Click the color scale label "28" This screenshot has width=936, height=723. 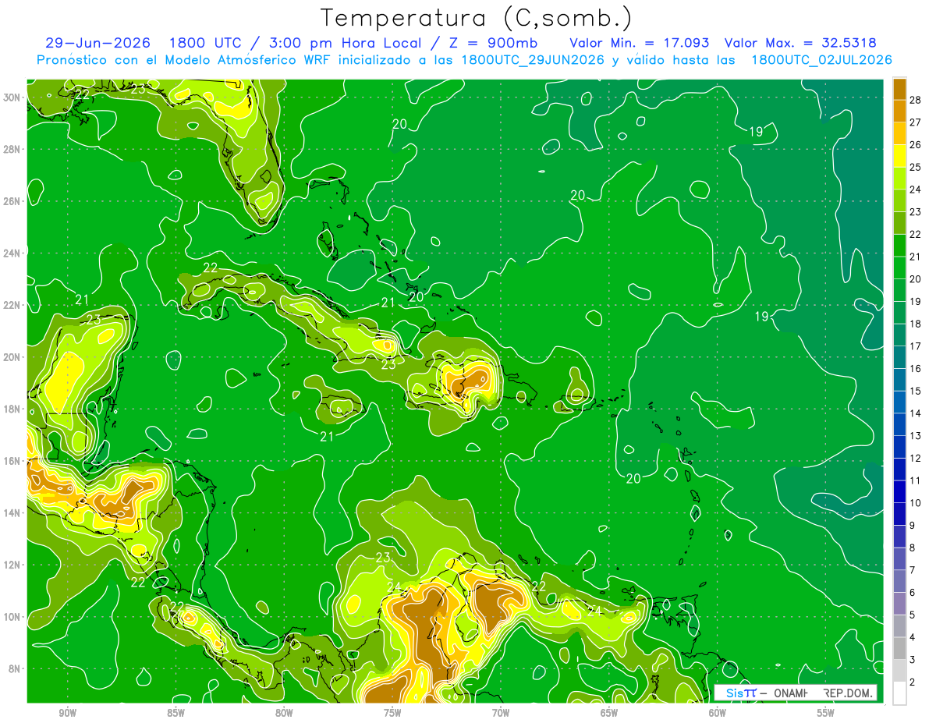pos(916,100)
